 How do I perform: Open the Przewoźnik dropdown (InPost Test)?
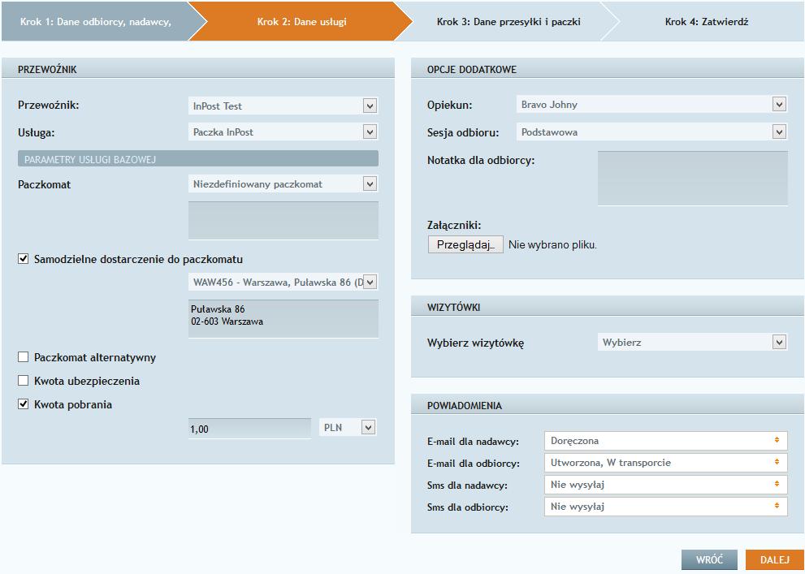[x=283, y=106]
